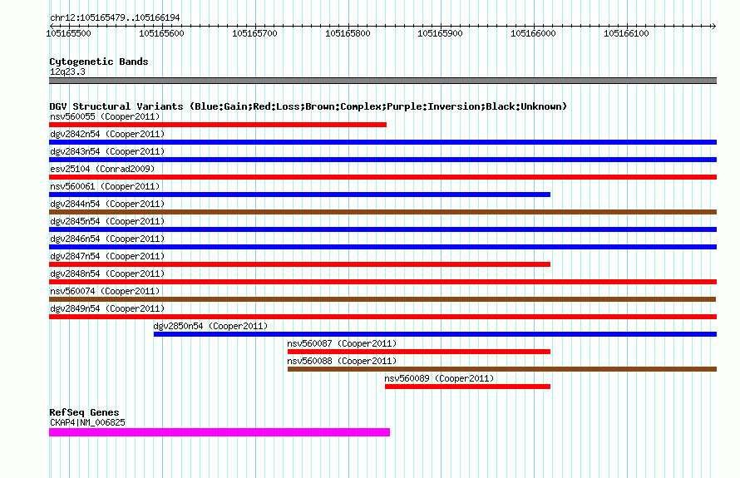Select the dgv2847n54 (Cooper2011) label

click(x=107, y=256)
